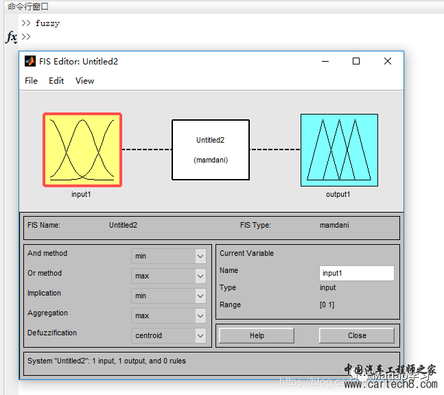Expand the Implication dropdown
This screenshot has height=395, width=444.
169,296
